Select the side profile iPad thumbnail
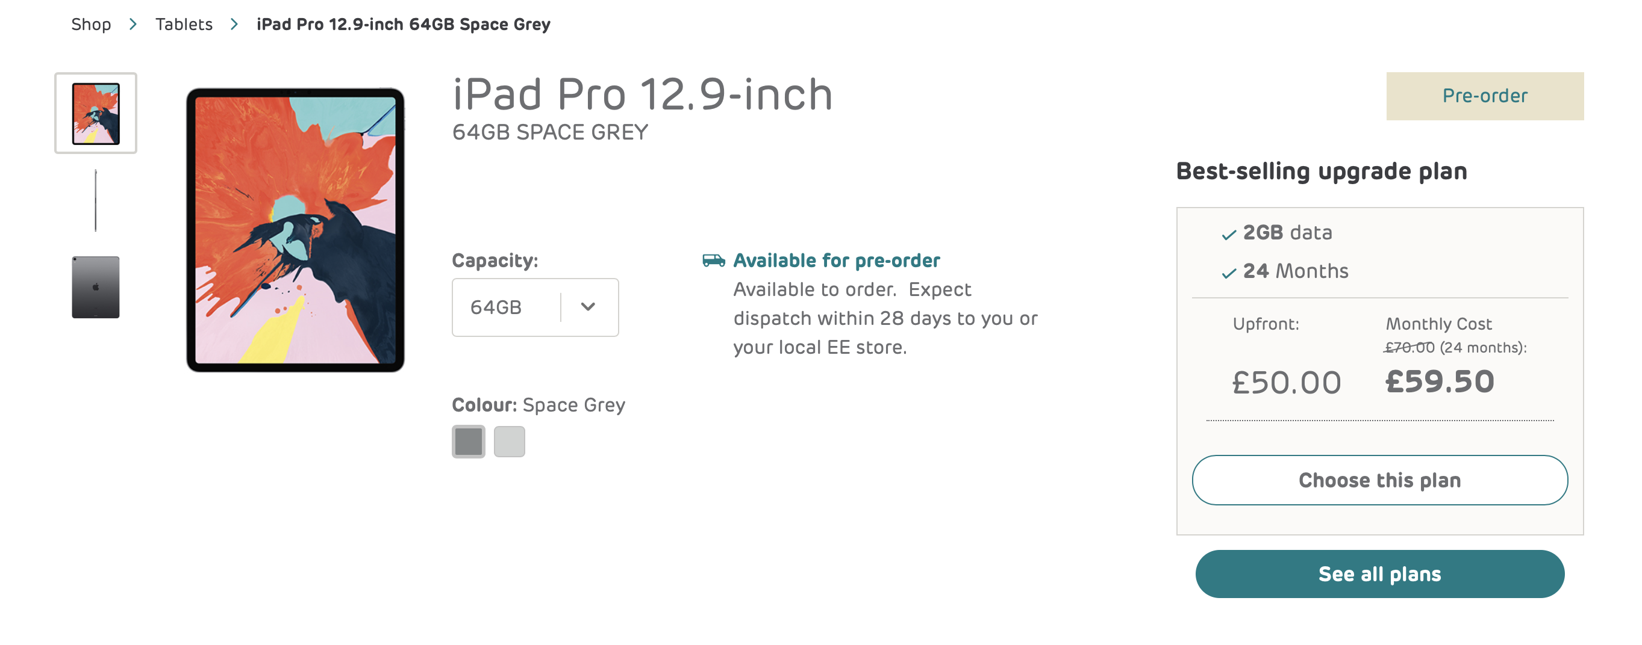This screenshot has height=645, width=1642. pyautogui.click(x=96, y=200)
